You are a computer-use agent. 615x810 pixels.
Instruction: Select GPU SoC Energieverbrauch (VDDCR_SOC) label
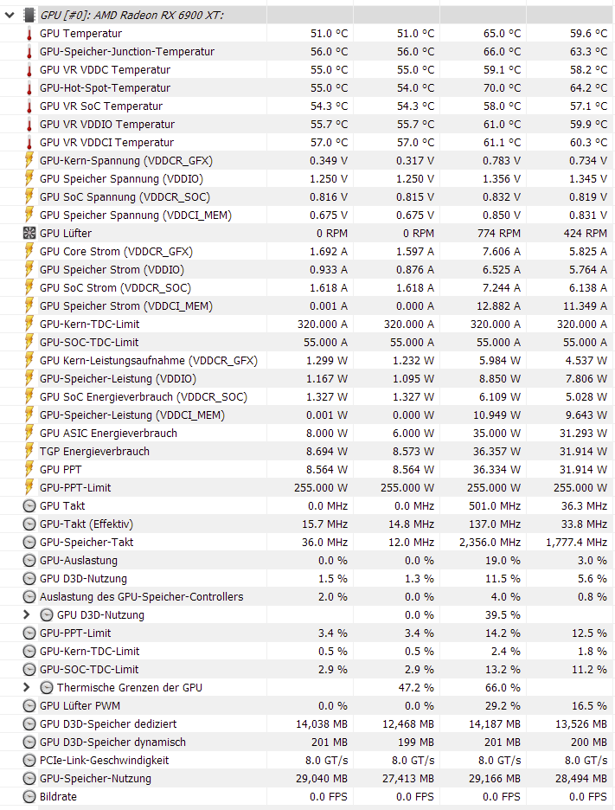tap(143, 396)
